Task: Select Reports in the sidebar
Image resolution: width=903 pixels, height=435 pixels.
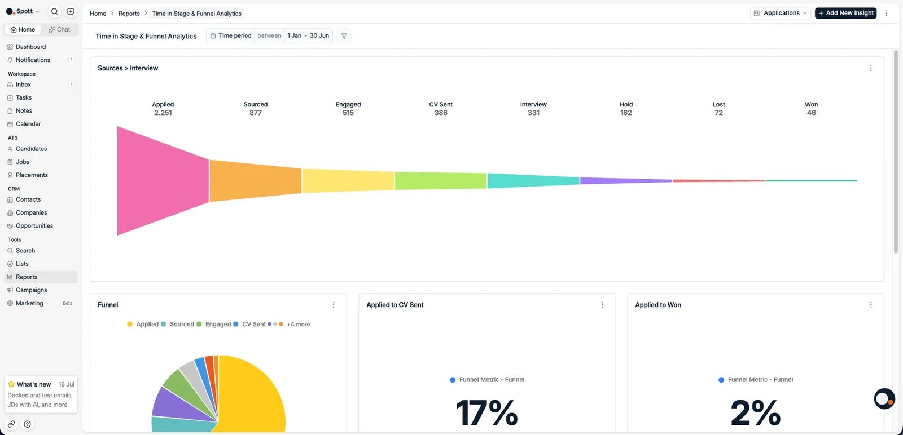Action: click(41, 277)
